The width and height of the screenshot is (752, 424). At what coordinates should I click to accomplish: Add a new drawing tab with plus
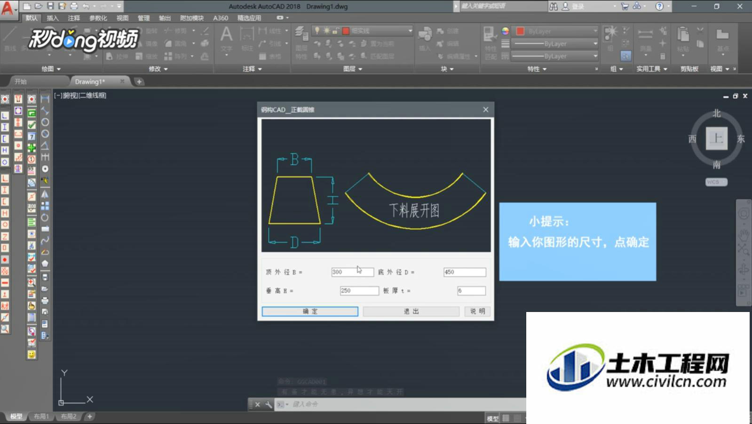click(x=139, y=81)
